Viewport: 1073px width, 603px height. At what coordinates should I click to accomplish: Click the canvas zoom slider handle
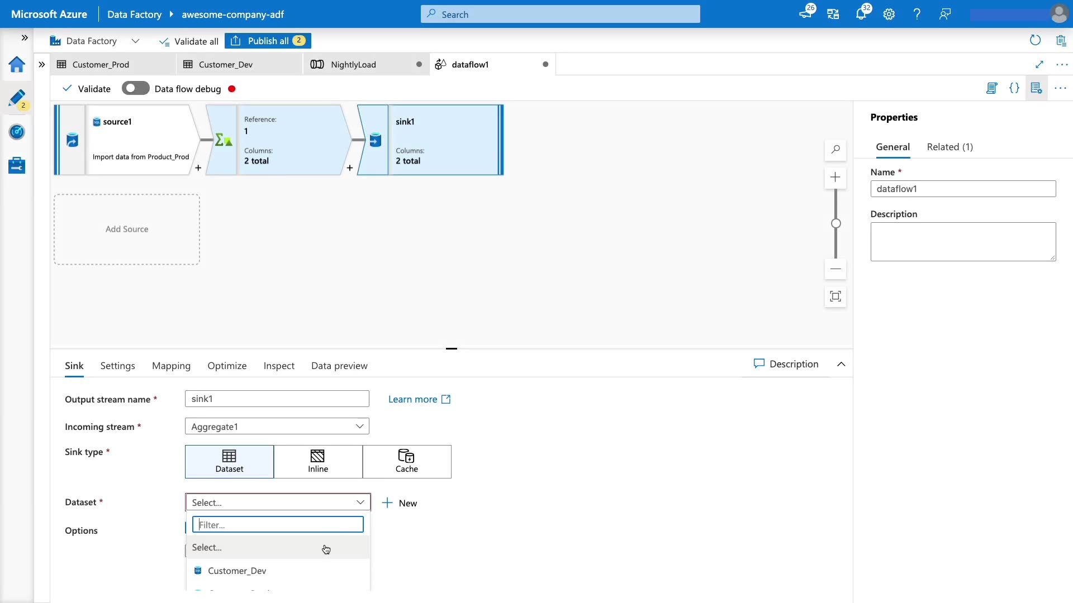835,223
